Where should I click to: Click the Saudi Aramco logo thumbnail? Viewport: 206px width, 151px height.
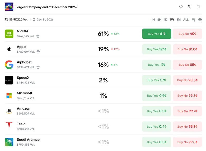point(9,142)
